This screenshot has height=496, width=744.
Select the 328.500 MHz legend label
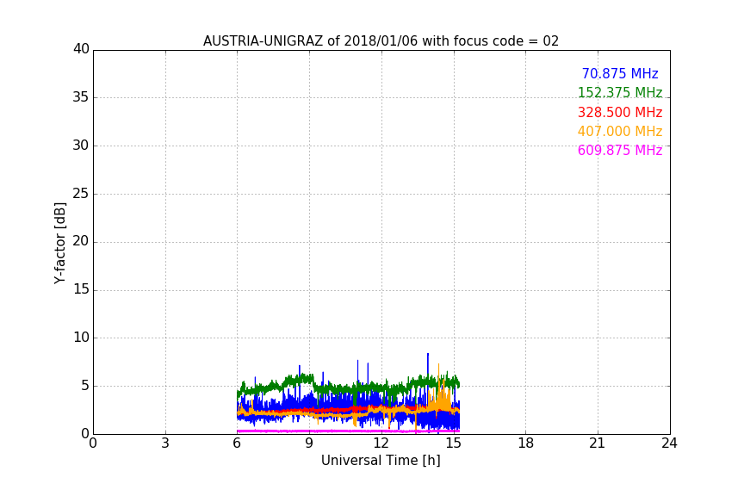620,113
